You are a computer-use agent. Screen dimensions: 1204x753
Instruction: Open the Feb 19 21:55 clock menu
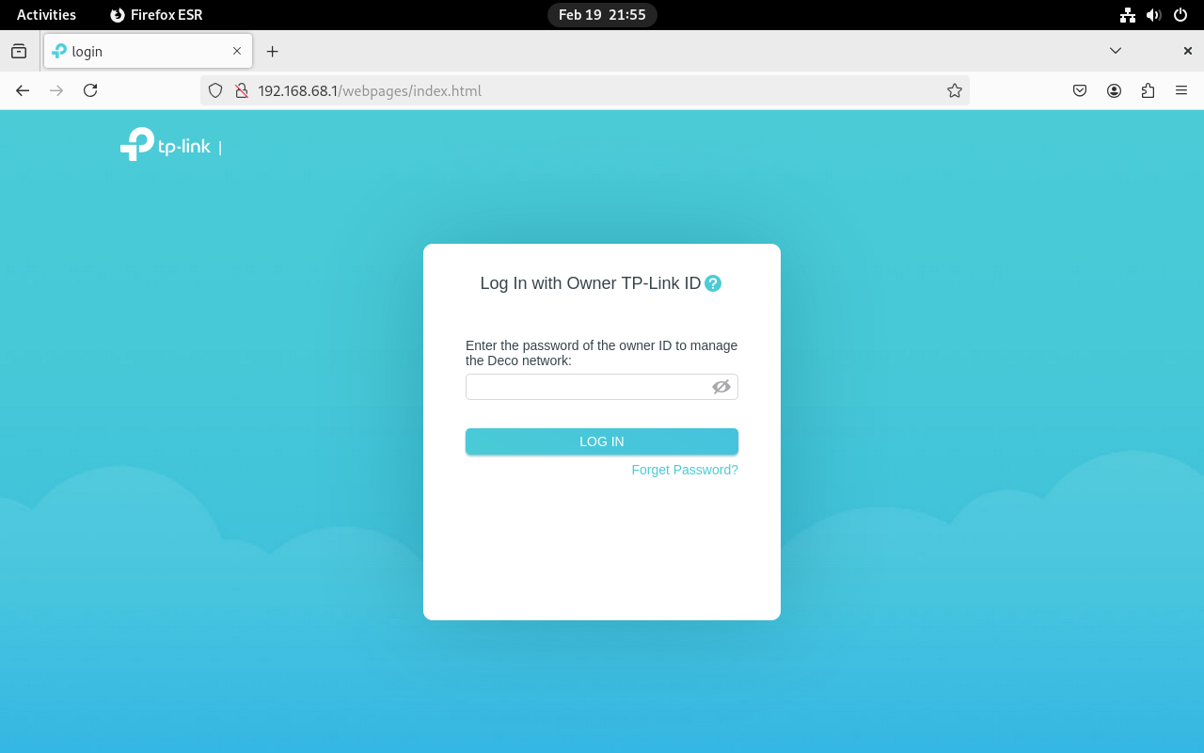coord(602,14)
